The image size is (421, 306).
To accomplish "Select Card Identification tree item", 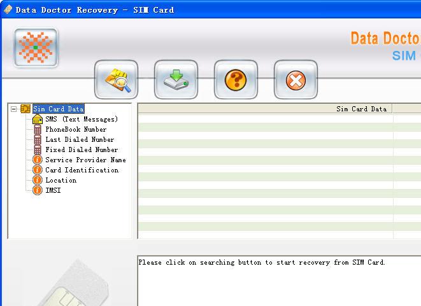I will pyautogui.click(x=82, y=170).
